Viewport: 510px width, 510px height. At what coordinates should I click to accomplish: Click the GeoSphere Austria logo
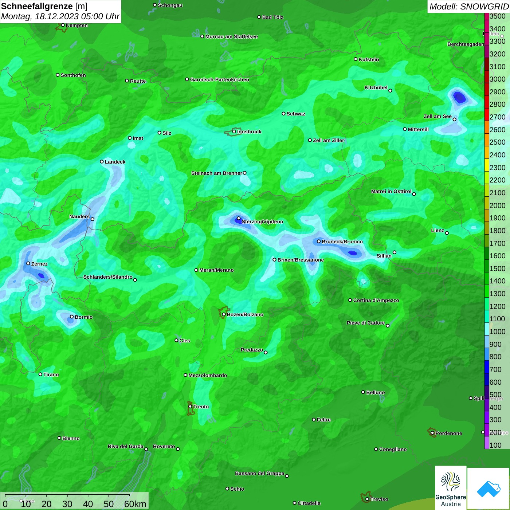451,488
